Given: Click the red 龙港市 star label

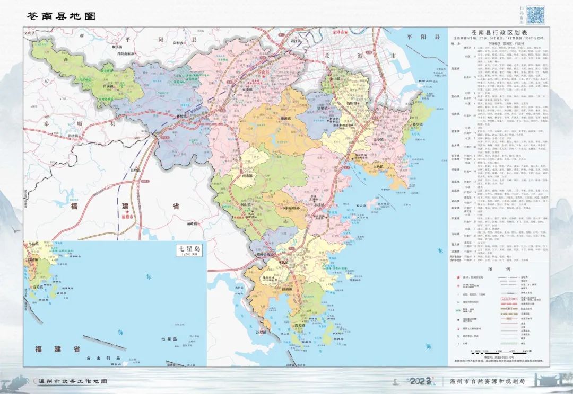Looking at the screenshot, I should coord(340,32).
